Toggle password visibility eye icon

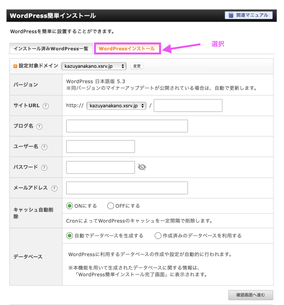(142, 167)
